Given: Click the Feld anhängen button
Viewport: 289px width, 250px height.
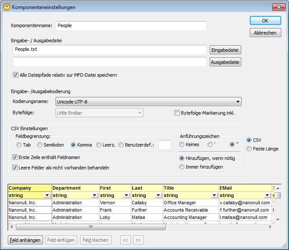Looking at the screenshot, I should coord(26,240).
